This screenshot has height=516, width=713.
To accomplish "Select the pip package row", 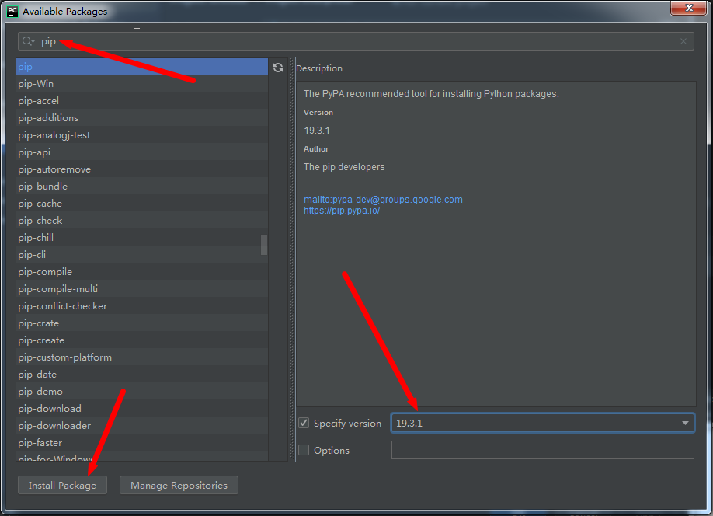I will tap(142, 66).
